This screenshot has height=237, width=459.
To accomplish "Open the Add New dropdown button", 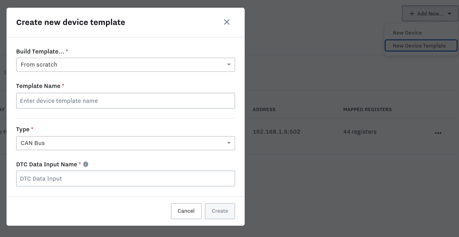I will pyautogui.click(x=430, y=14).
